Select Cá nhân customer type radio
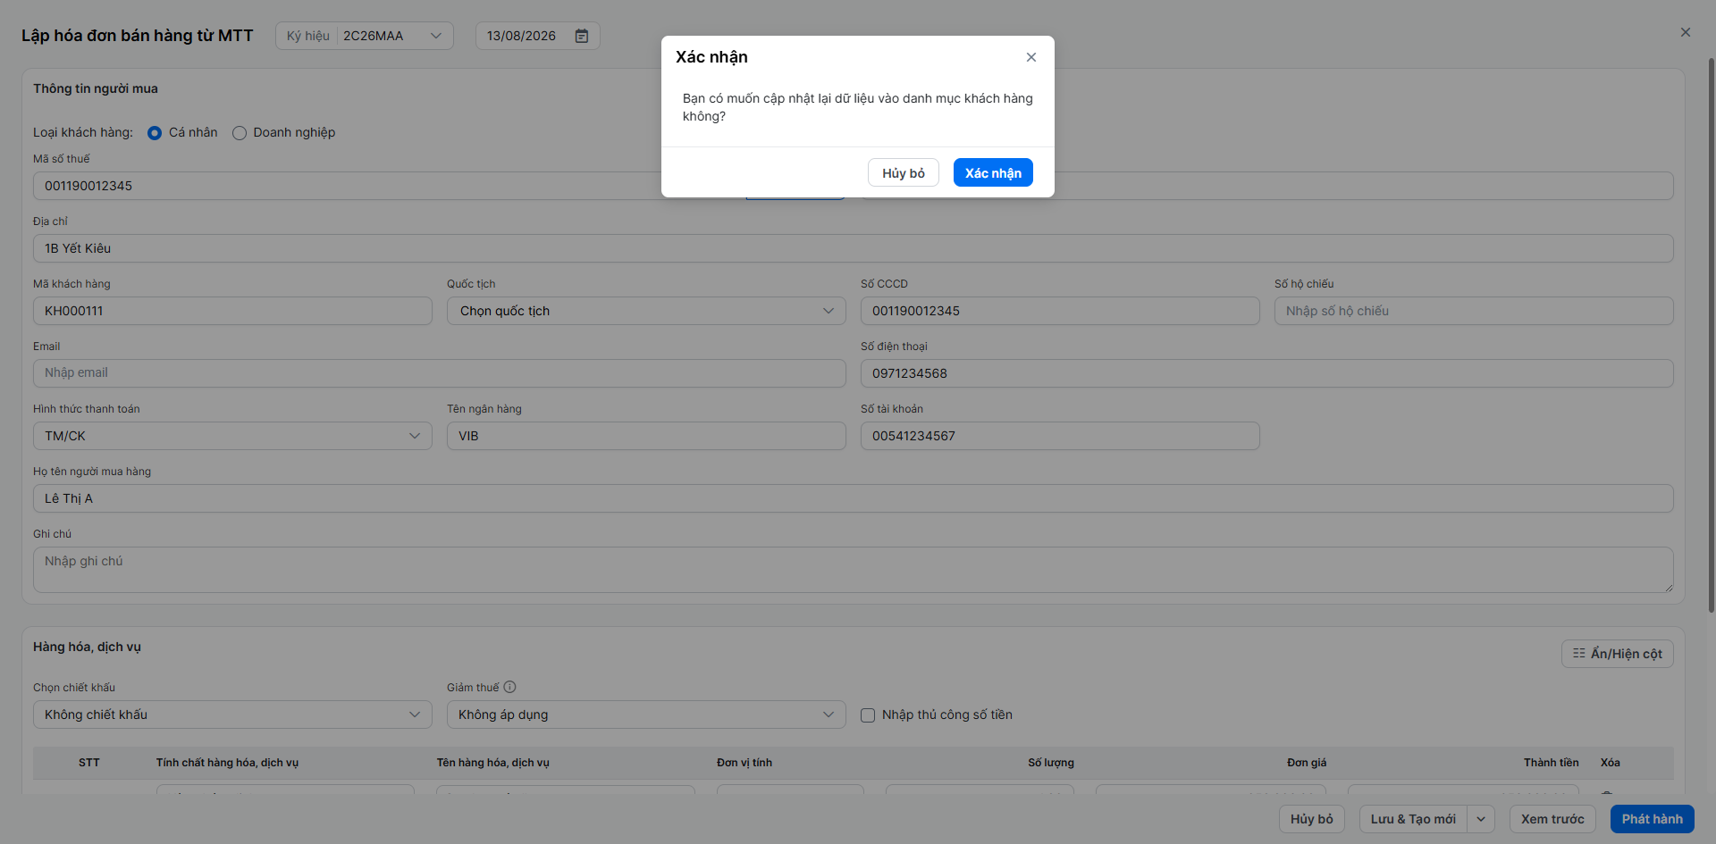This screenshot has width=1716, height=844. pos(155,133)
